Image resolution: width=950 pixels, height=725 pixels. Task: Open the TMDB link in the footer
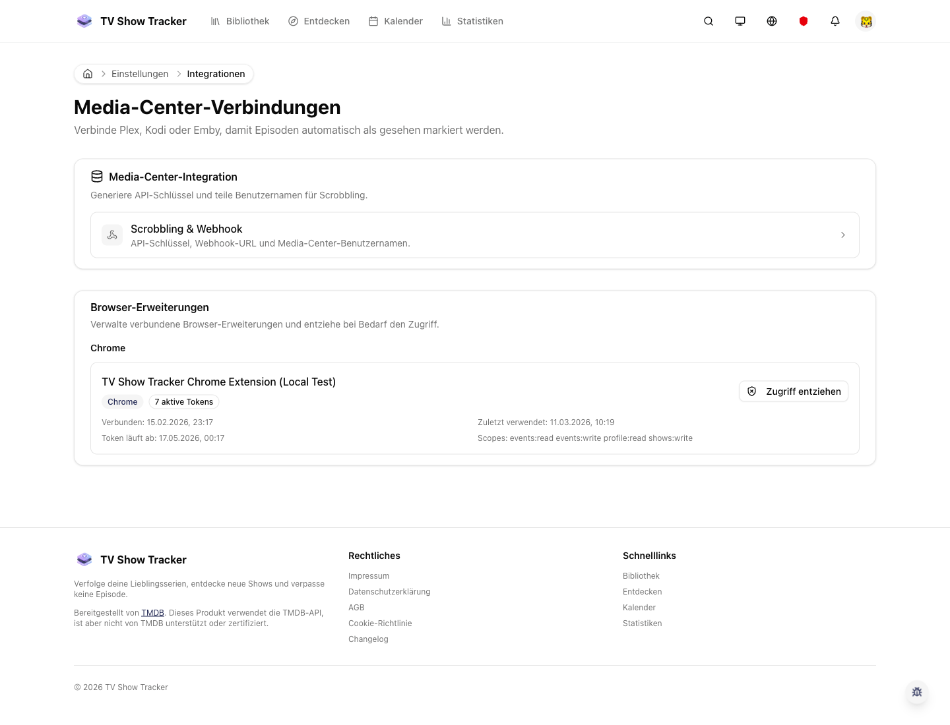tap(152, 612)
